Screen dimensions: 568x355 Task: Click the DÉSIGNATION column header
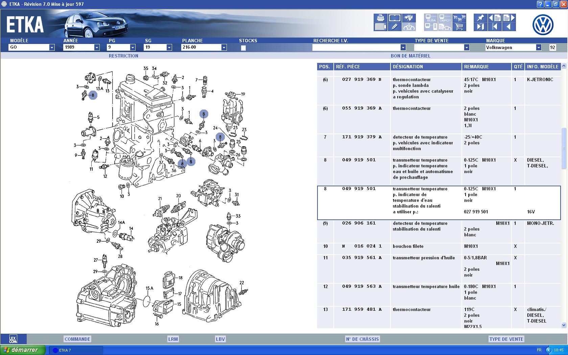(426, 67)
